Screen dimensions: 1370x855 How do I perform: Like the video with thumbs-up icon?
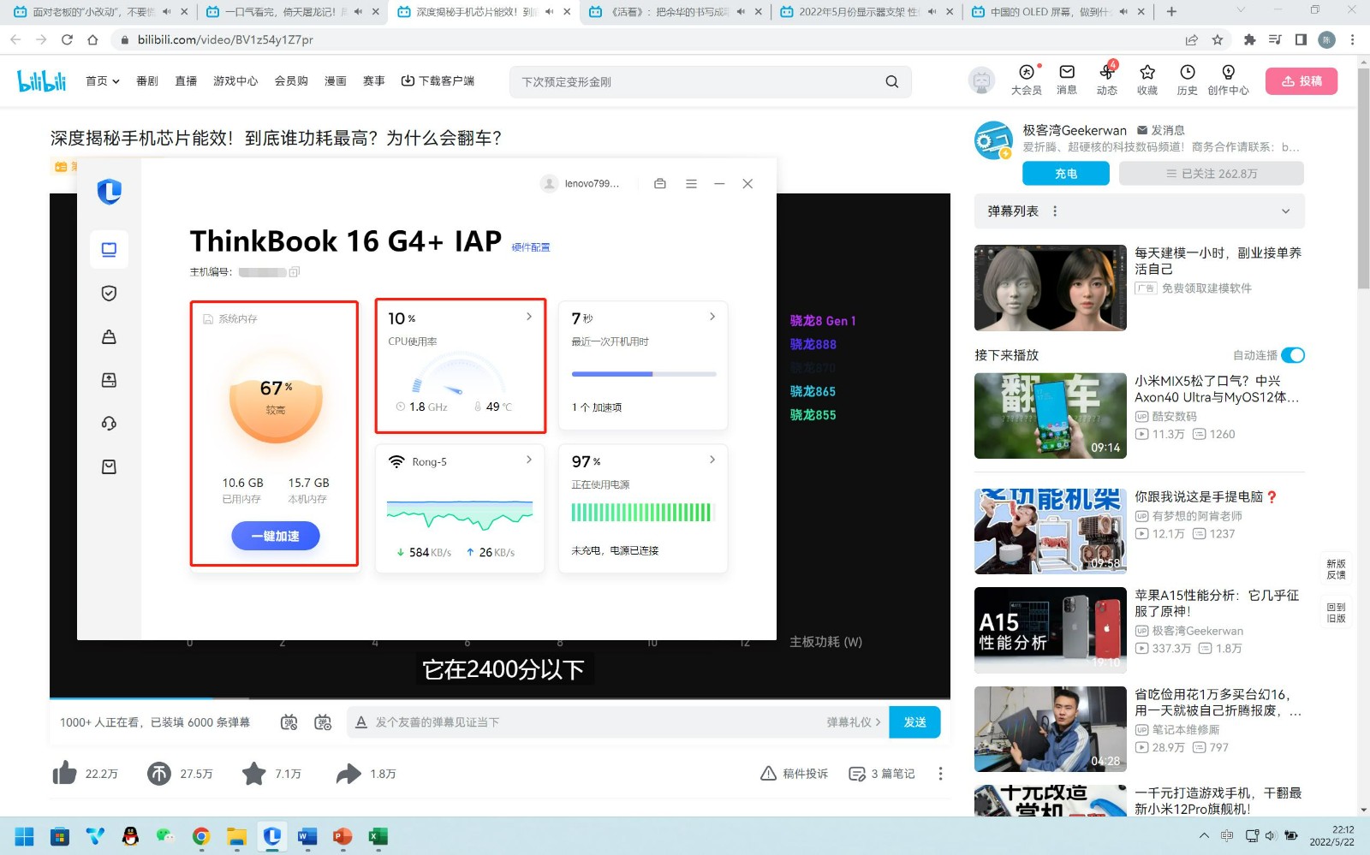tap(65, 774)
